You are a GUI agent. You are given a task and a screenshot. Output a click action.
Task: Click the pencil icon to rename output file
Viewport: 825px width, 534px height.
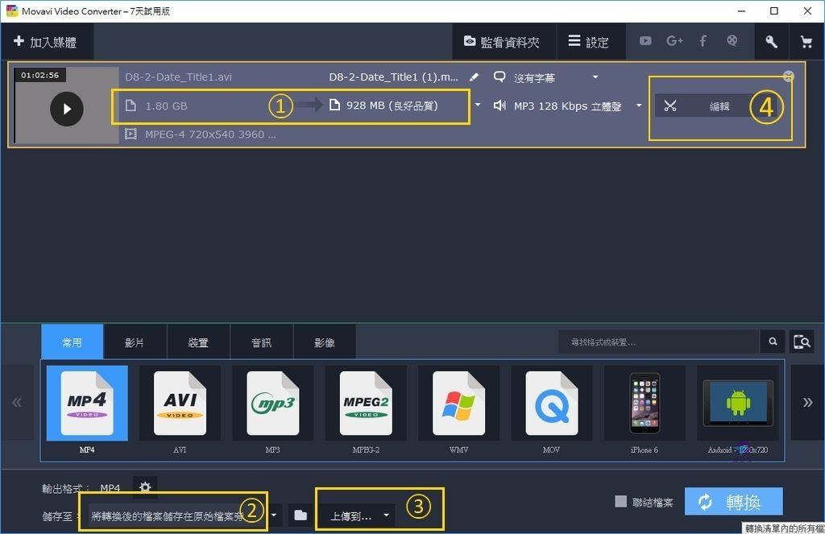tap(474, 77)
